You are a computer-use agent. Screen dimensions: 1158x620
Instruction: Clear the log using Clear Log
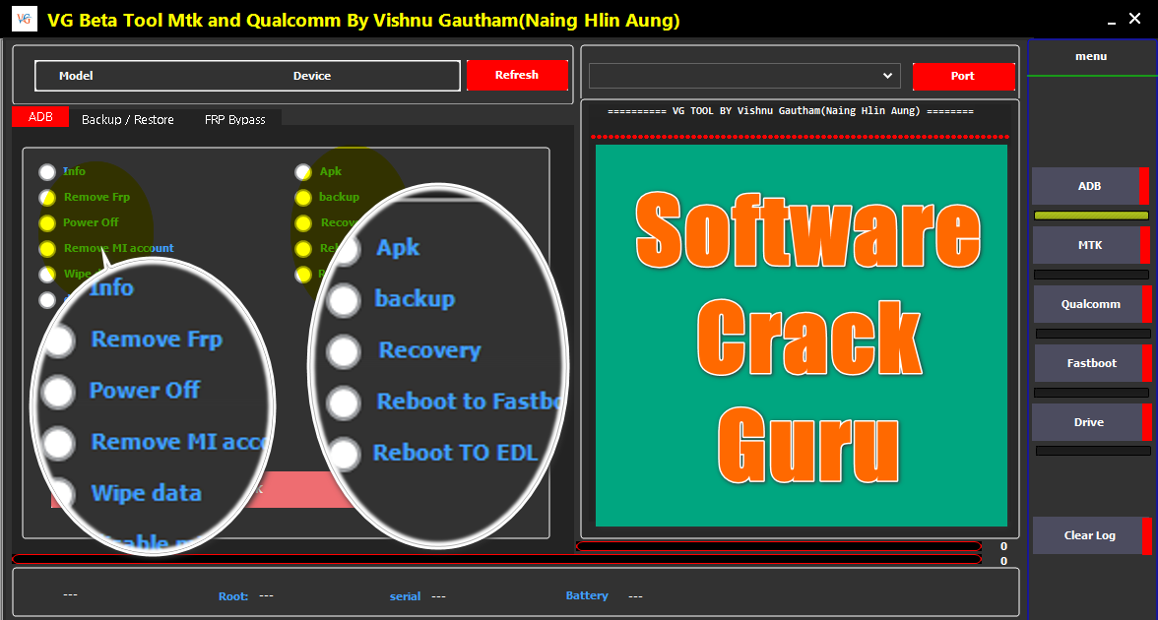pos(1090,535)
